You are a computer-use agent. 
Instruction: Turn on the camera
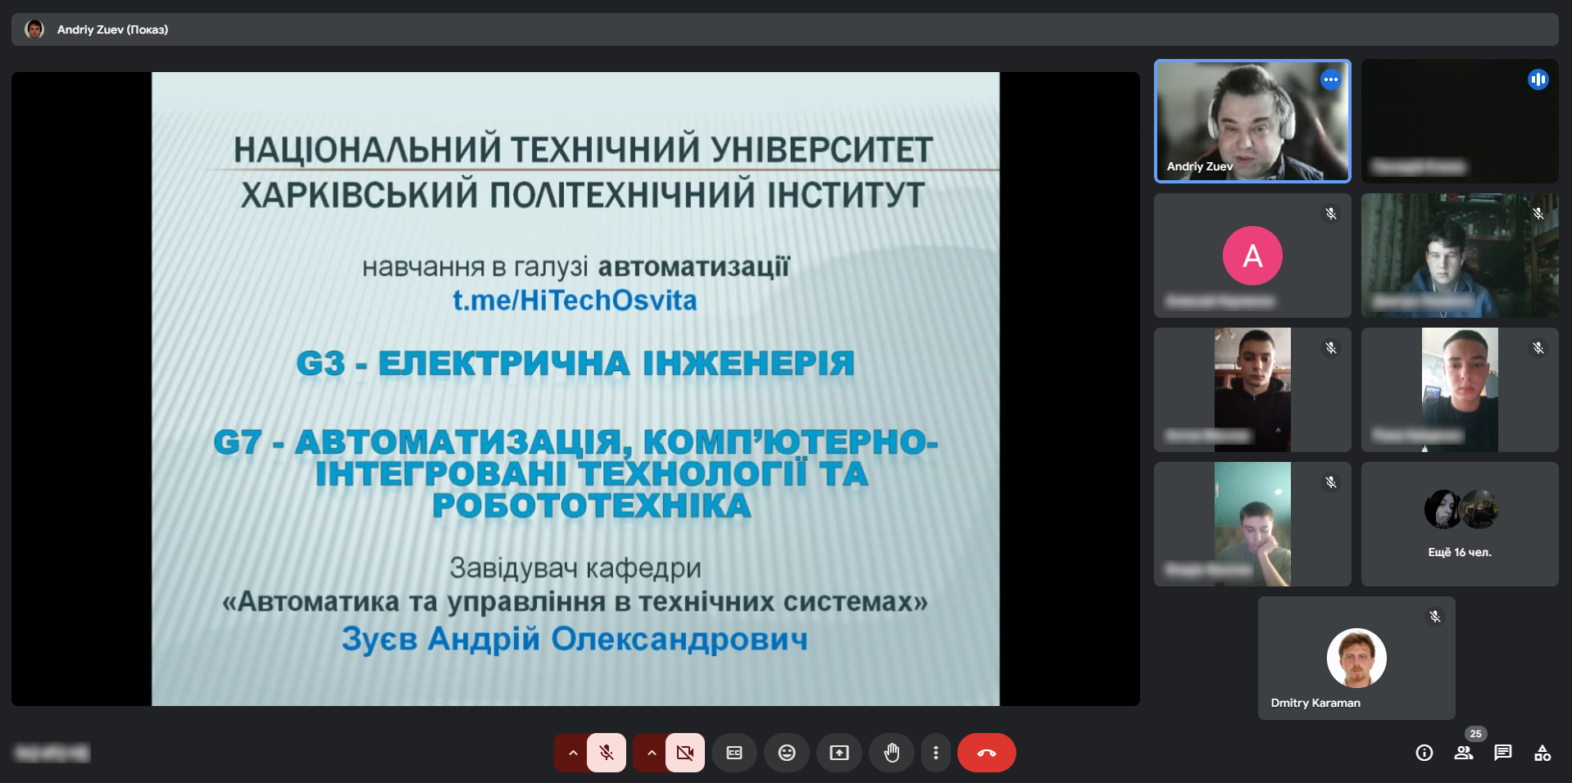coord(685,753)
